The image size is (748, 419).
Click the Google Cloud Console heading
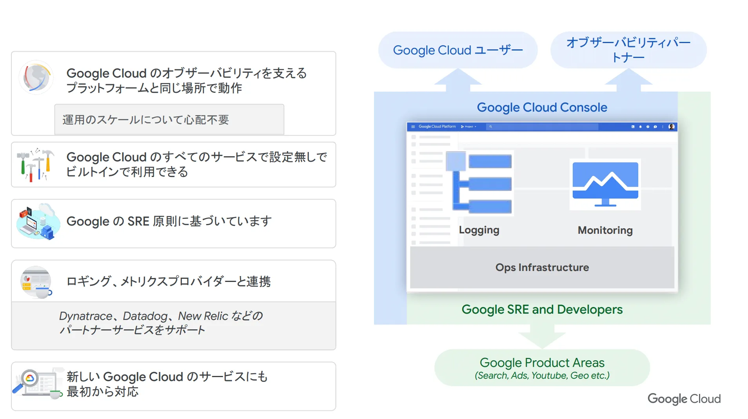542,107
